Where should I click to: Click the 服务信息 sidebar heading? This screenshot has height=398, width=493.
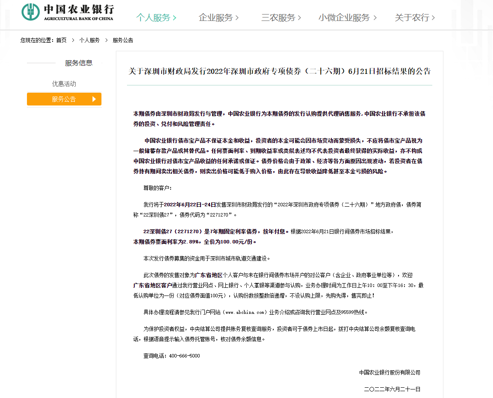click(79, 63)
